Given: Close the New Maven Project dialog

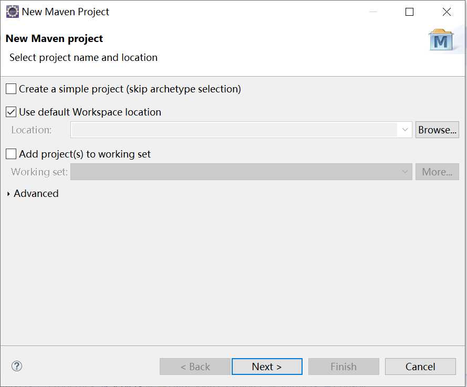Looking at the screenshot, I should (447, 12).
